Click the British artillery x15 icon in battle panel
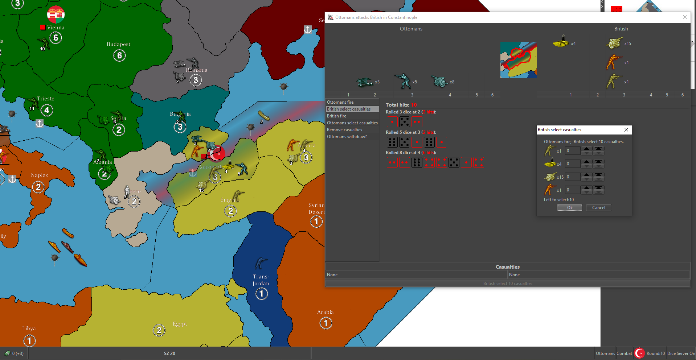The height and width of the screenshot is (360, 696). pos(614,43)
